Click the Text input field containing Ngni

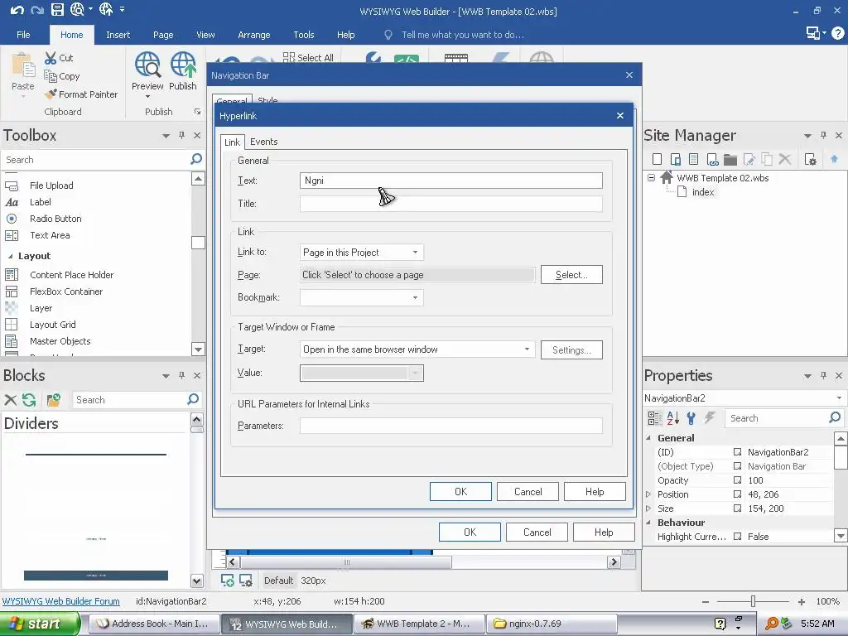451,181
